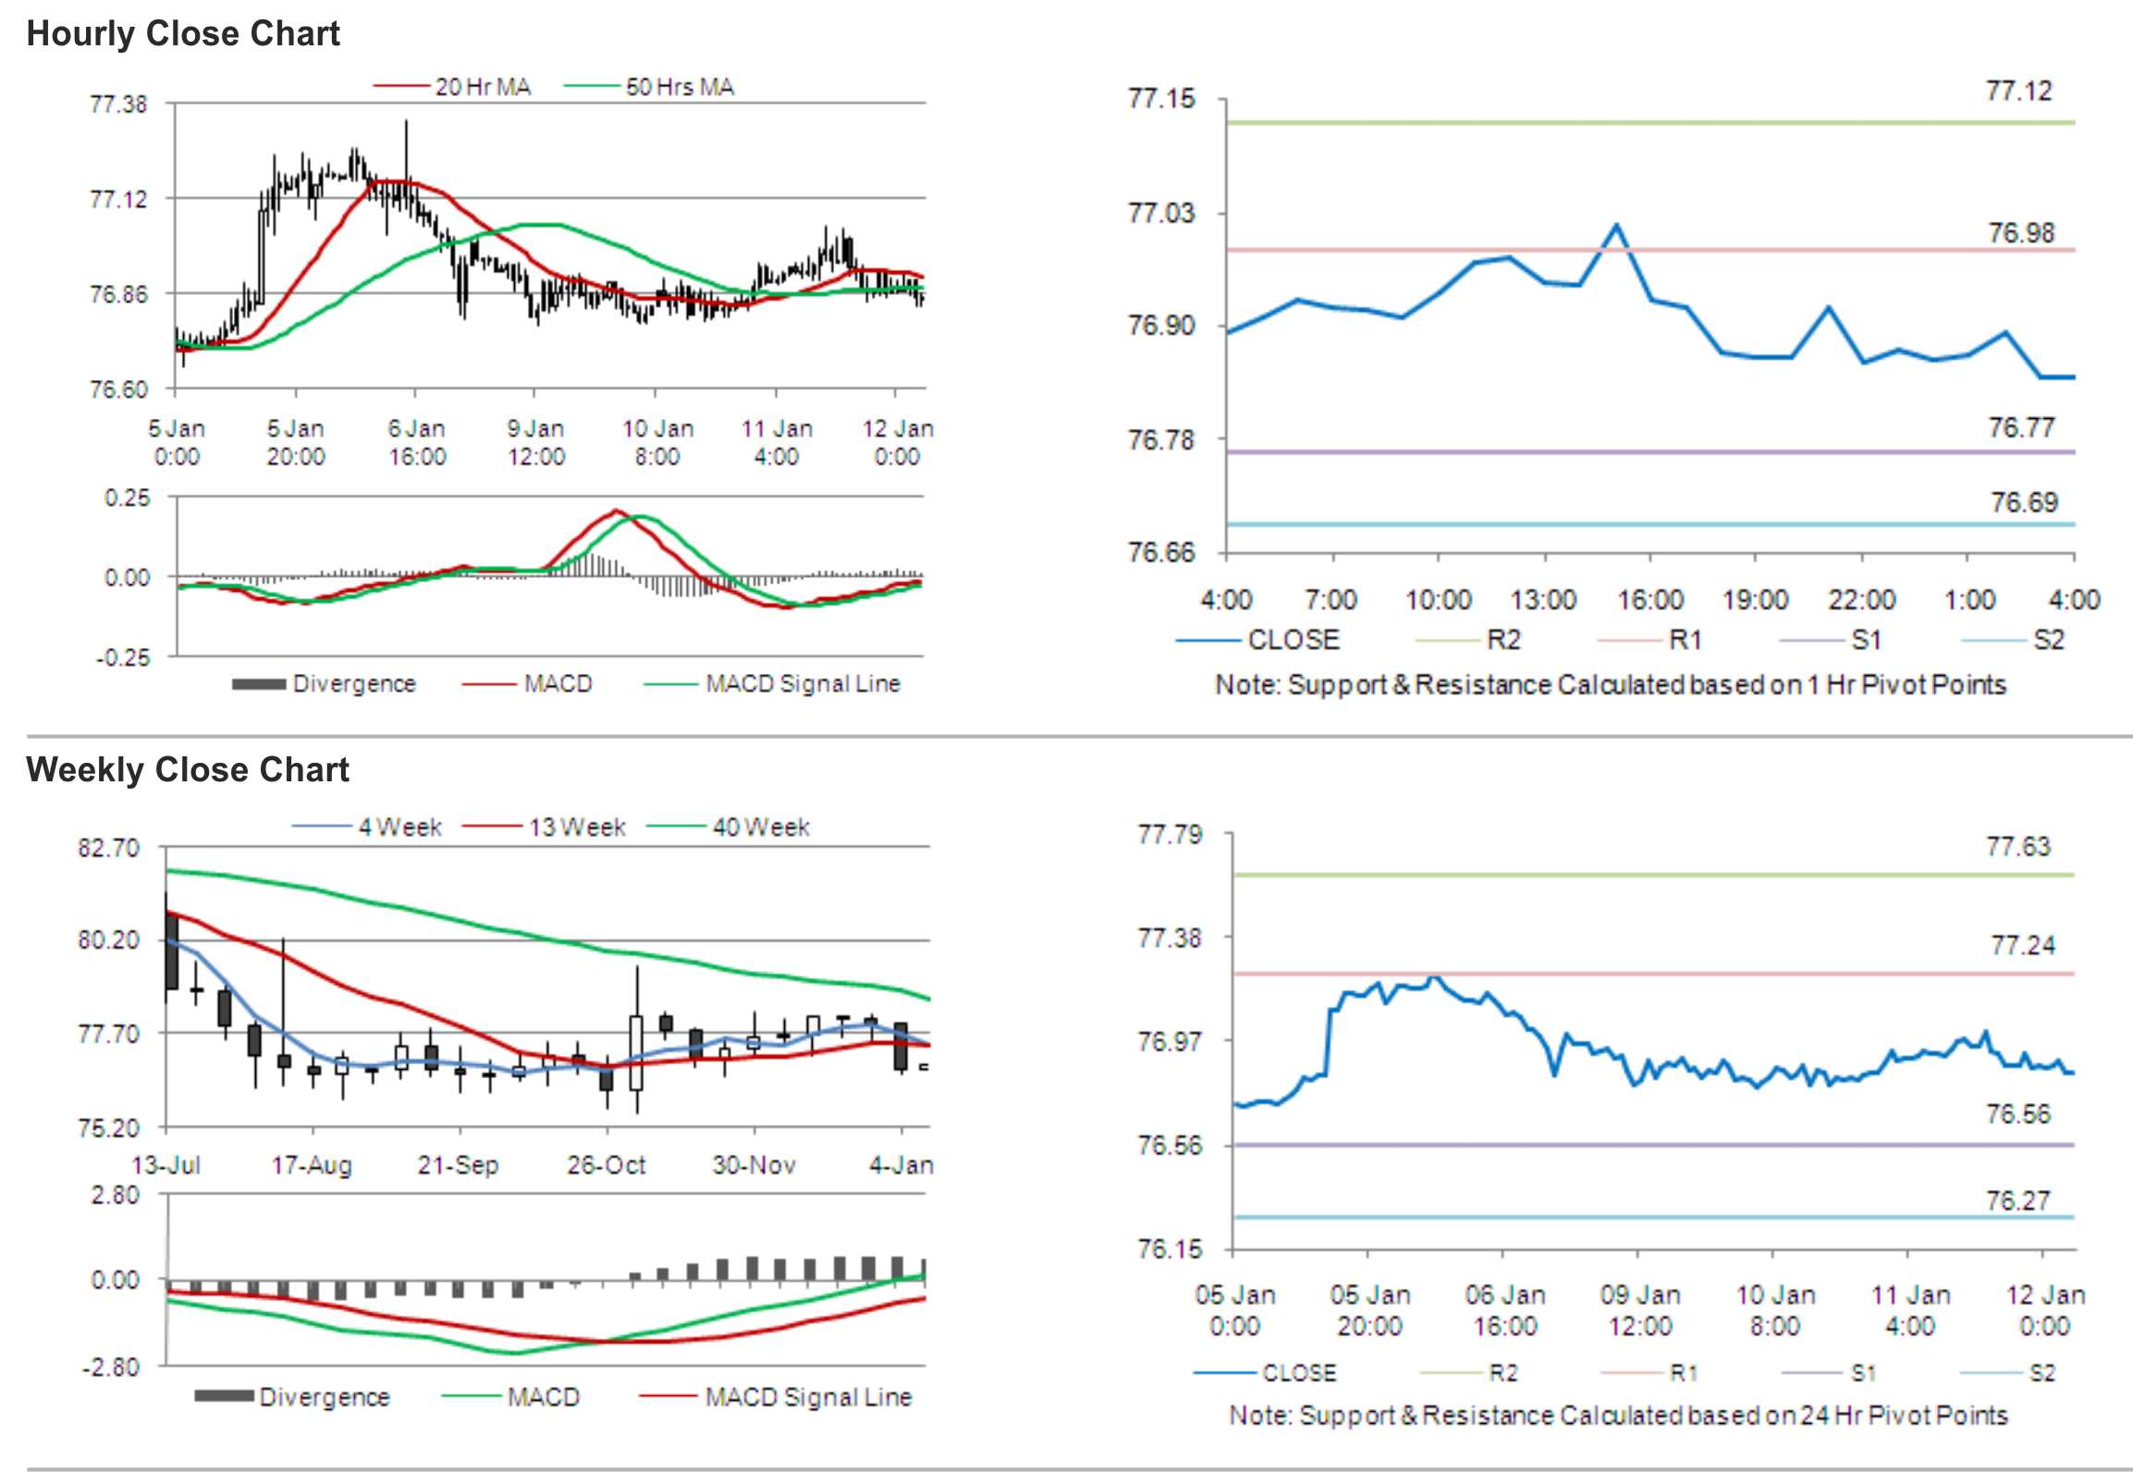Click the "2.80" weekly MACD axis value
Viewport: 2133px width, 1472px height.
[x=115, y=1196]
